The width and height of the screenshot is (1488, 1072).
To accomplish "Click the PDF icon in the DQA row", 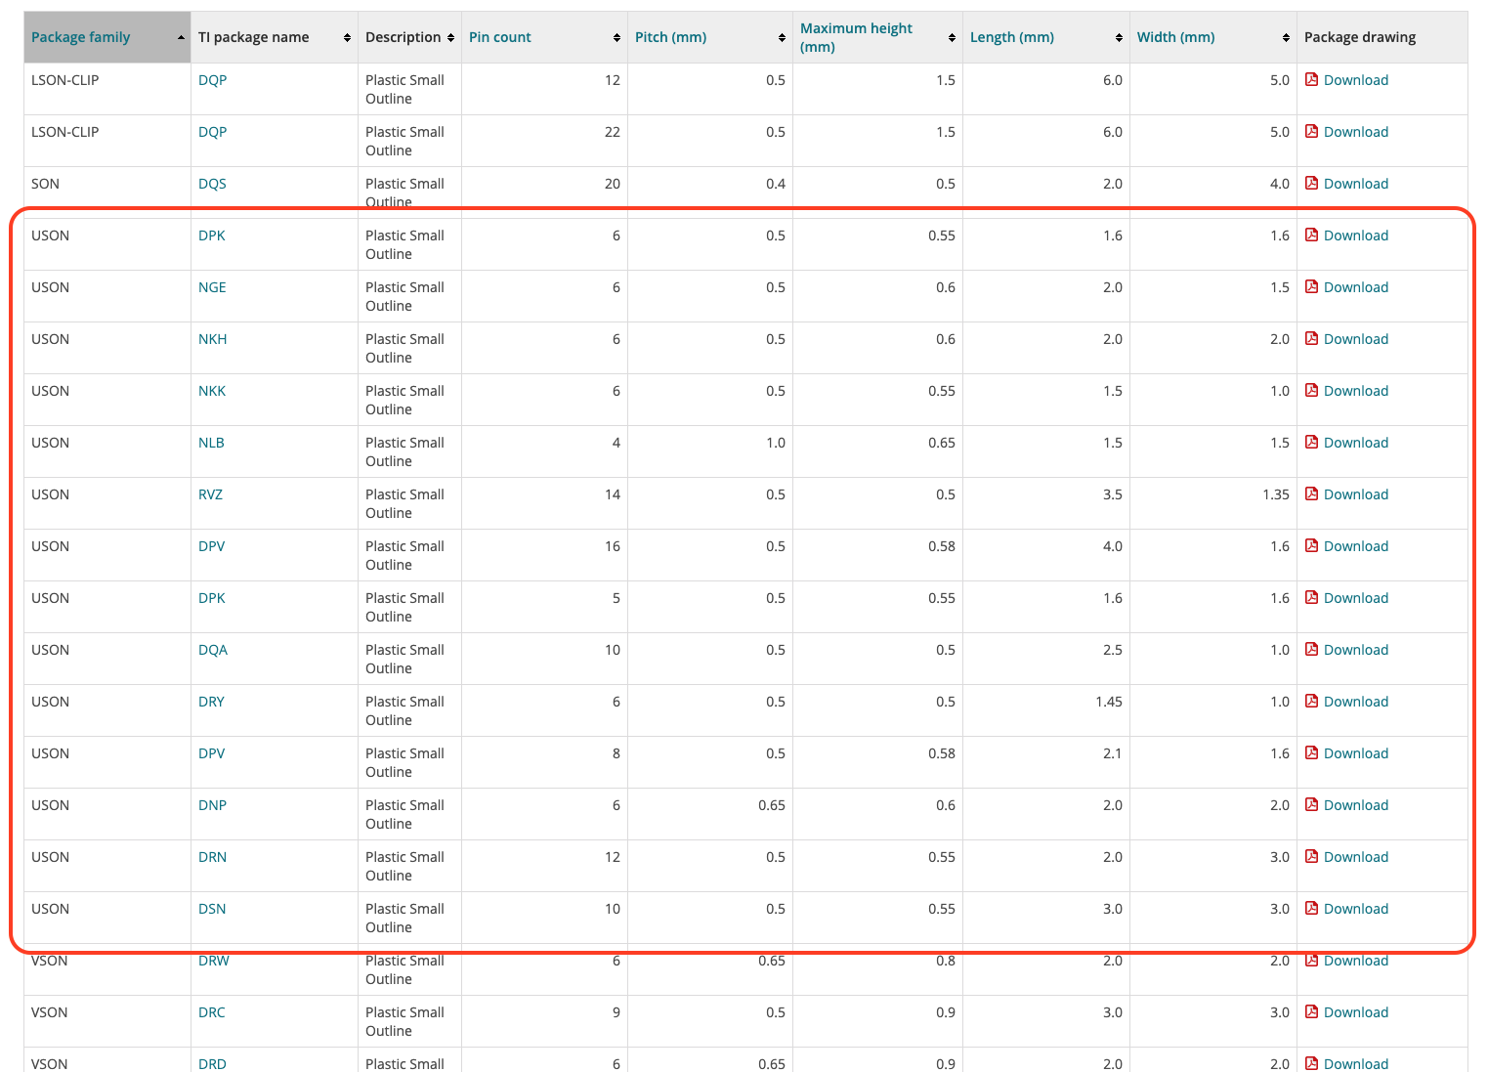I will (1311, 650).
